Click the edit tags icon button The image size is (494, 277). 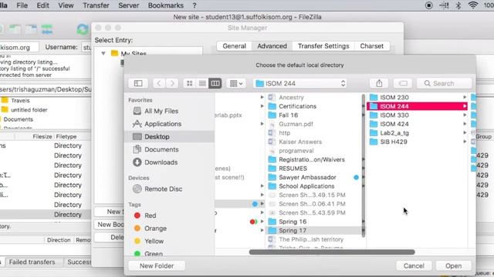click(x=403, y=83)
